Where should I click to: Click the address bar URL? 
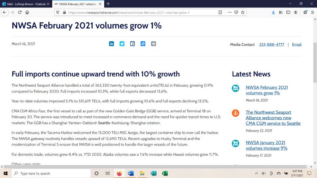tap(129, 13)
